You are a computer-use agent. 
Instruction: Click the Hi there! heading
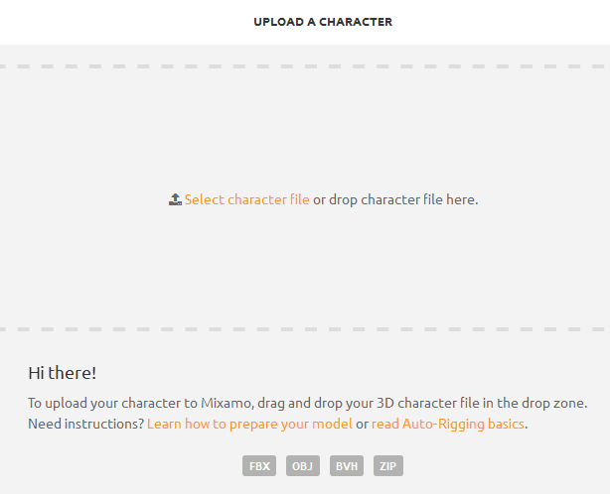click(63, 373)
